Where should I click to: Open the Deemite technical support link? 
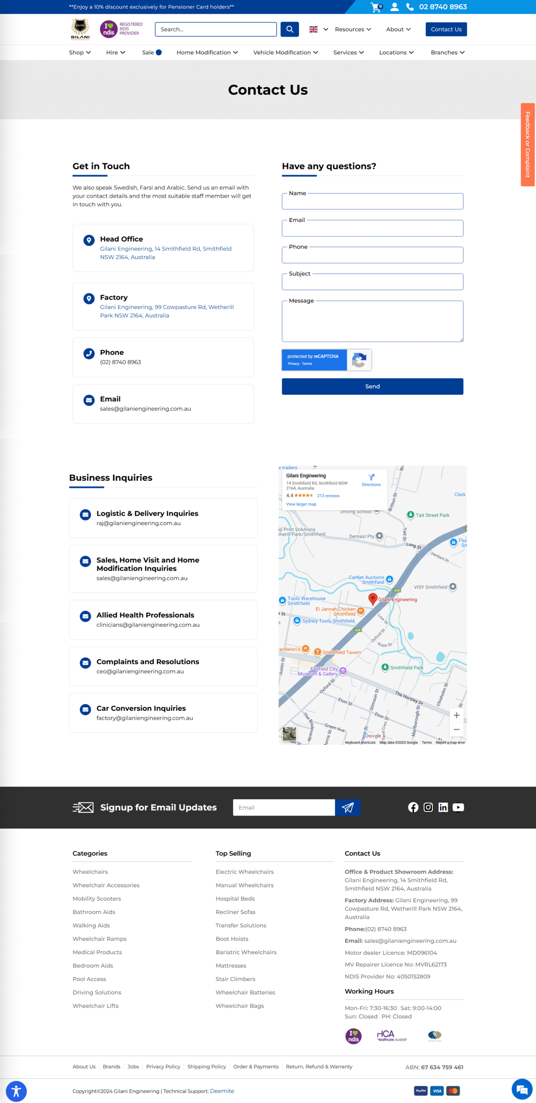pos(222,1091)
